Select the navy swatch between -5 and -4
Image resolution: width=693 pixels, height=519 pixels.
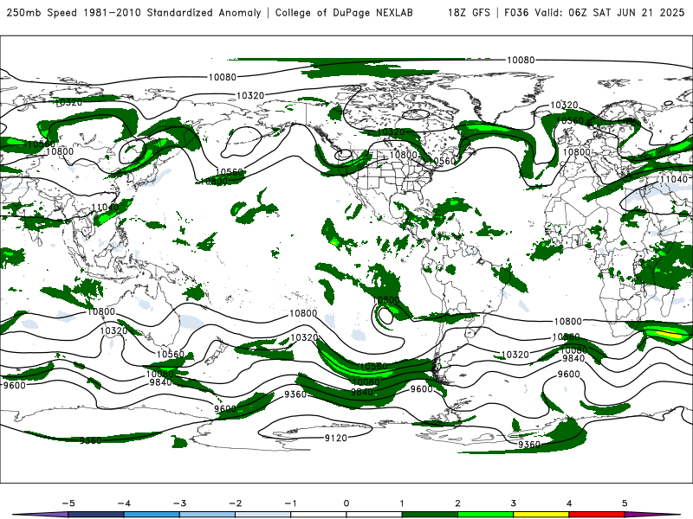click(x=96, y=515)
